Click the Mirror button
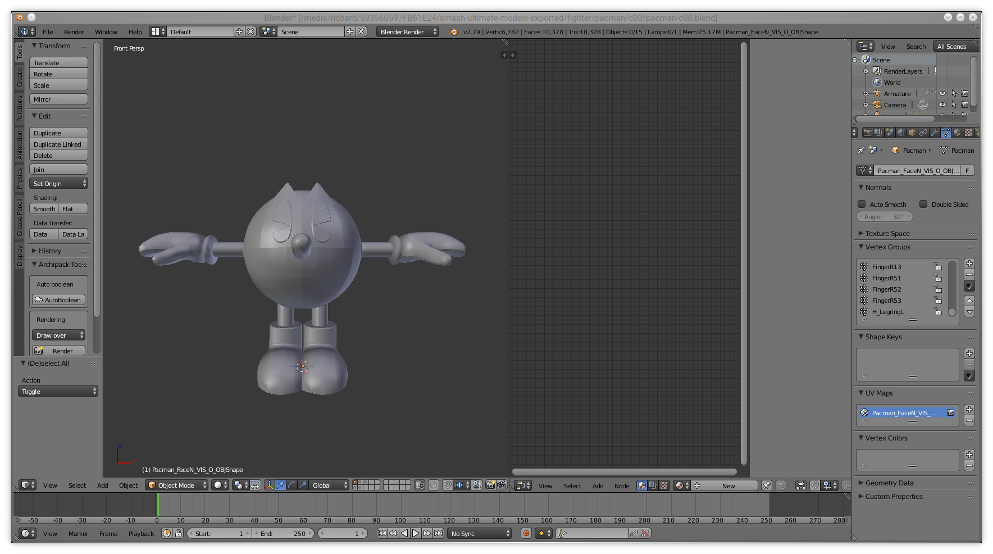Screen dimensions: 993x554 pos(58,99)
